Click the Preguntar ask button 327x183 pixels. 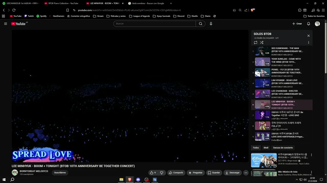[x=195, y=173]
